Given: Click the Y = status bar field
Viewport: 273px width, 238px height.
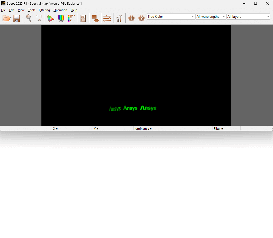Looking at the screenshot, I should point(113,129).
